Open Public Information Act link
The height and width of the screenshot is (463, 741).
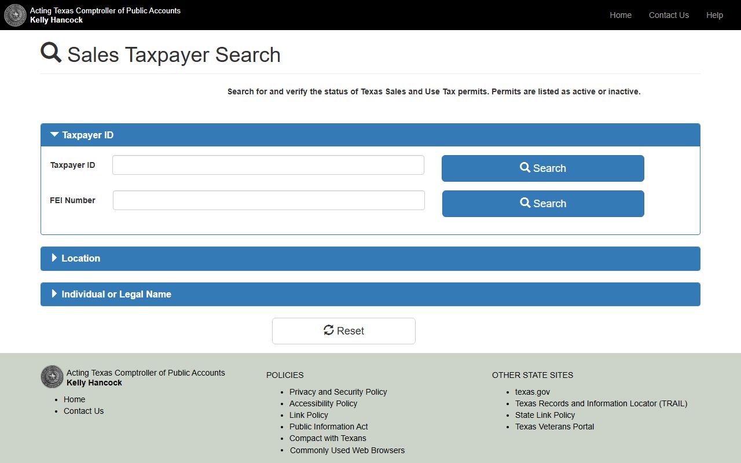[328, 427]
